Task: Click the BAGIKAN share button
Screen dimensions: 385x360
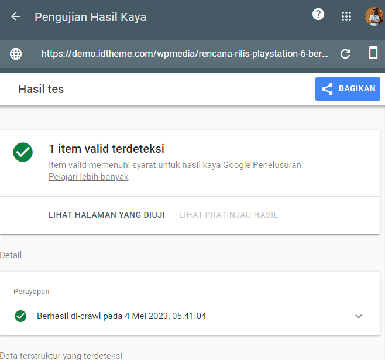Action: pos(348,89)
